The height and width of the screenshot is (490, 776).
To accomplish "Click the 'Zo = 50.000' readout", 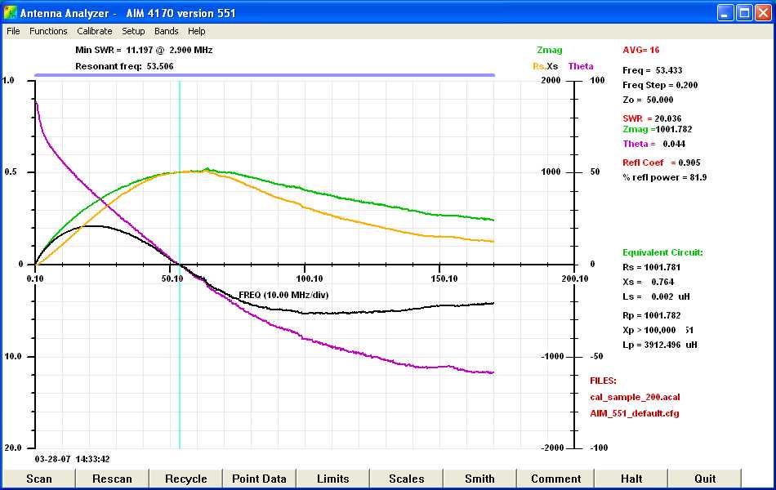I will coord(648,100).
